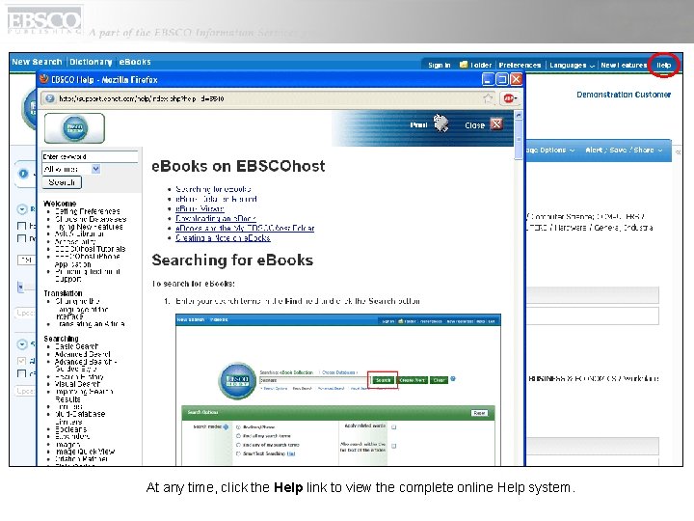The width and height of the screenshot is (694, 521).
Task: Click the EBSCOhost logo in Help window
Action: (74, 128)
